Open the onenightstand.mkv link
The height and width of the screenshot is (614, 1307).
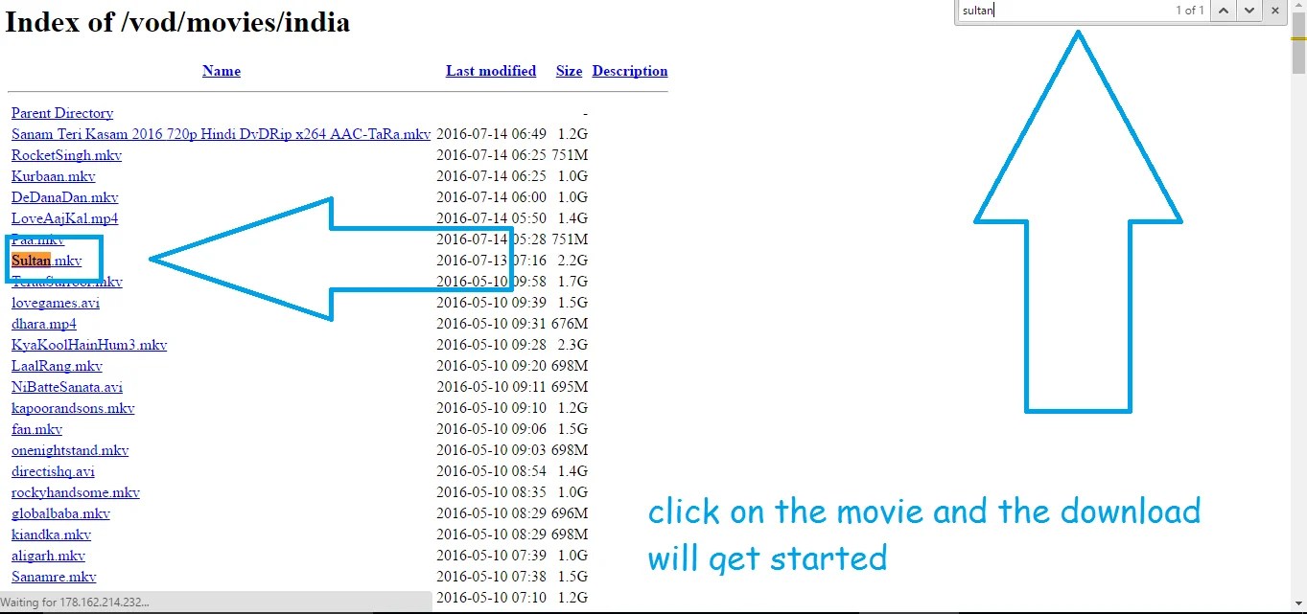(x=69, y=450)
